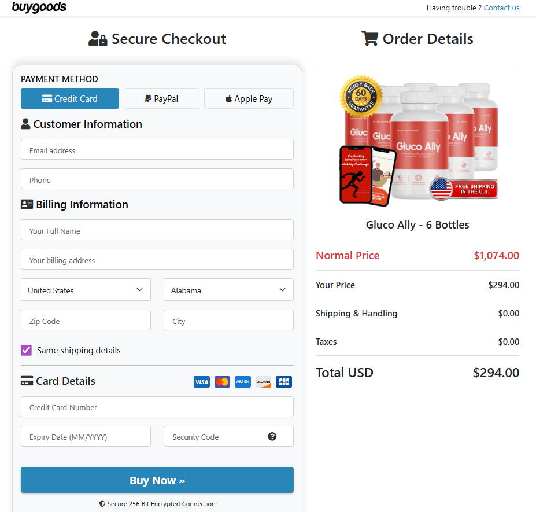Screen dimensions: 536x512
Task: Click the 60 days money back badge
Action: (361, 97)
